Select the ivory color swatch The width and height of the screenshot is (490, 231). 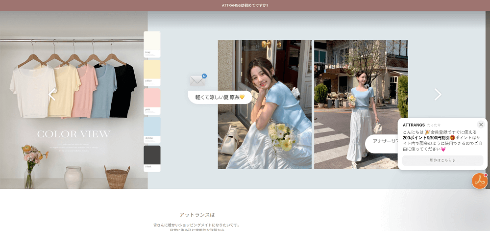click(x=152, y=45)
